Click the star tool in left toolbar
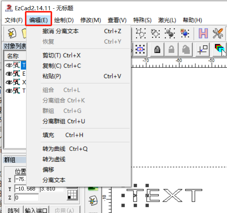This screenshot has height=213, width=227. point(93,200)
